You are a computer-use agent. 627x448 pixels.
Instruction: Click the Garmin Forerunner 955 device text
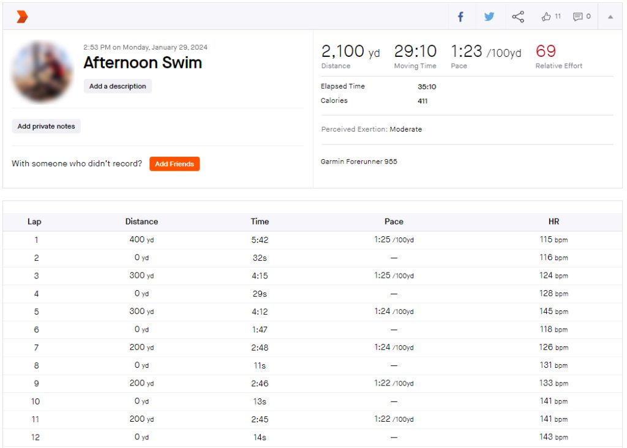click(x=359, y=162)
